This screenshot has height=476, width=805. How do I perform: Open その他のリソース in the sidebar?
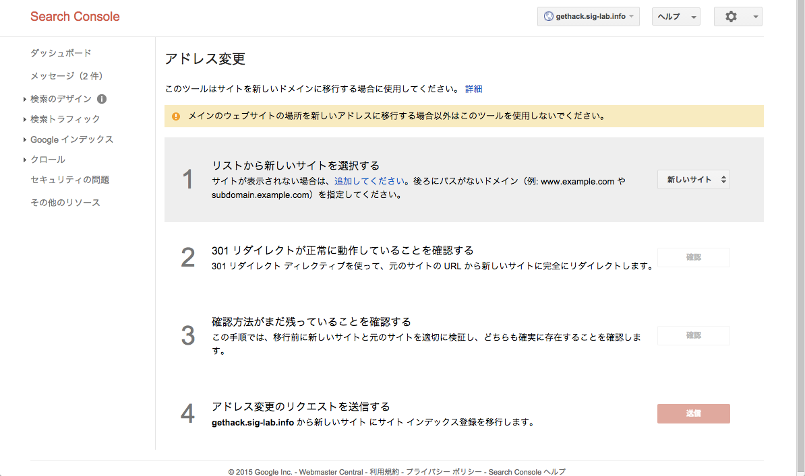click(65, 203)
